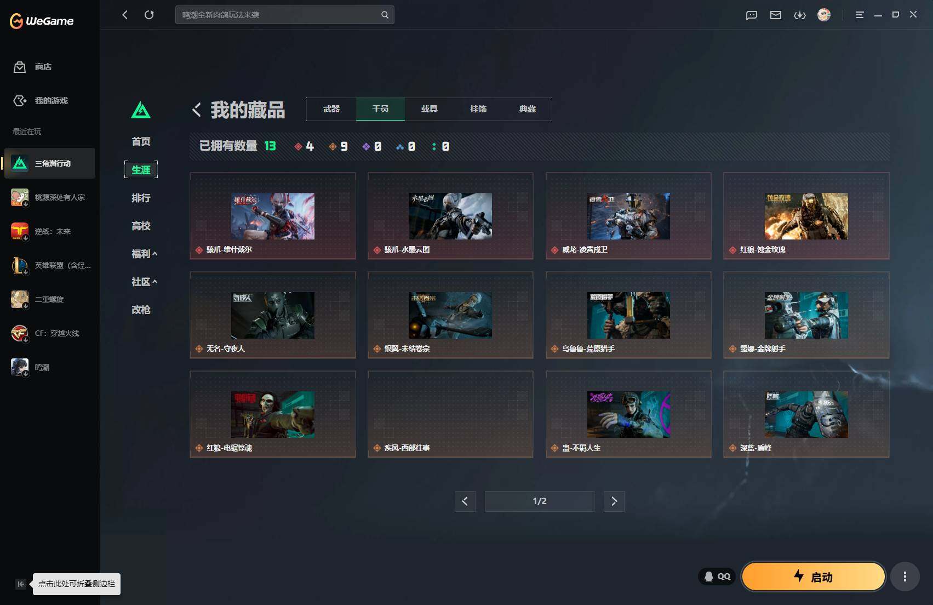The image size is (933, 605).
Task: Switch to the 挂饰 tab
Action: (x=478, y=109)
